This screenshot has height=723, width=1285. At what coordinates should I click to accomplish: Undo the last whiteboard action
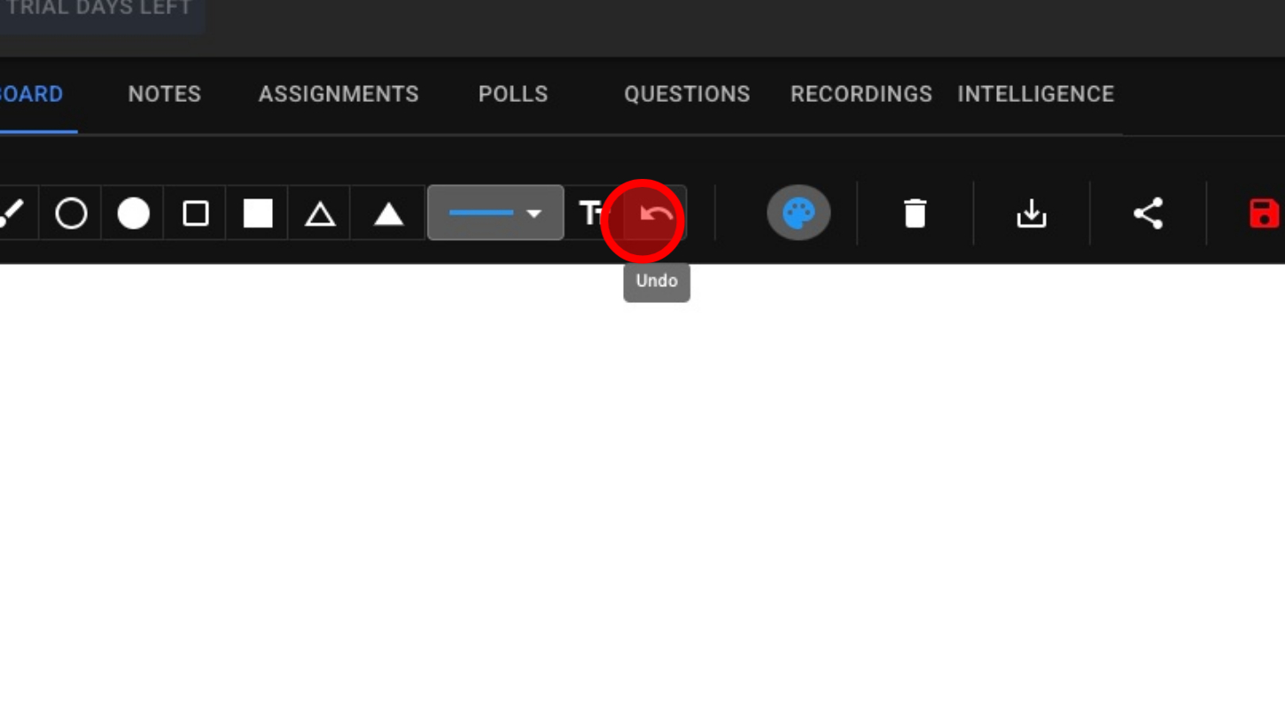pyautogui.click(x=656, y=214)
